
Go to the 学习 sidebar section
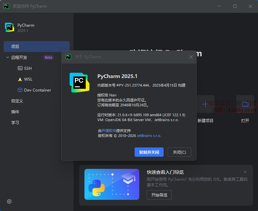[15, 122]
